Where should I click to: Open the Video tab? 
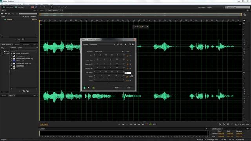pyautogui.click(x=11, y=96)
